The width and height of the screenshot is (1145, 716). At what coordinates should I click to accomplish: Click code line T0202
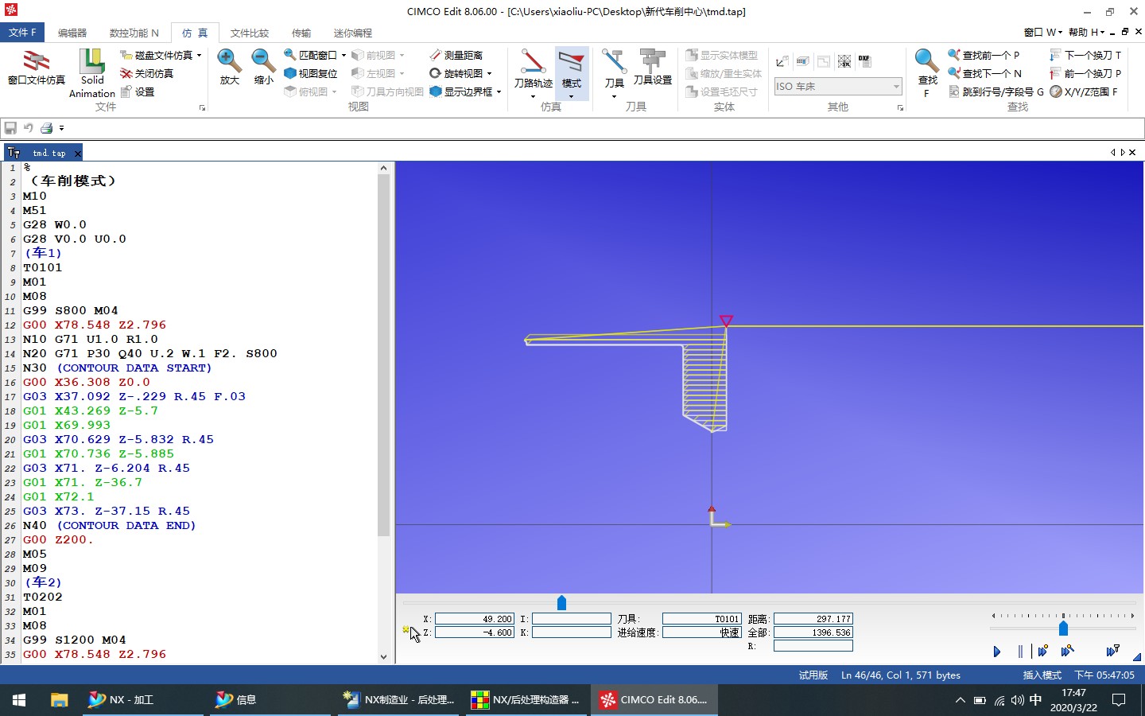coord(43,597)
